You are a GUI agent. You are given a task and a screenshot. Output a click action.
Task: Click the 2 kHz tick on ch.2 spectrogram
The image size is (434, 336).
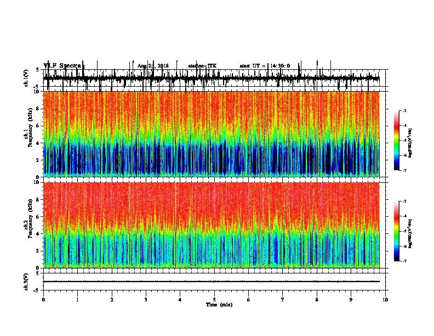tap(38, 251)
